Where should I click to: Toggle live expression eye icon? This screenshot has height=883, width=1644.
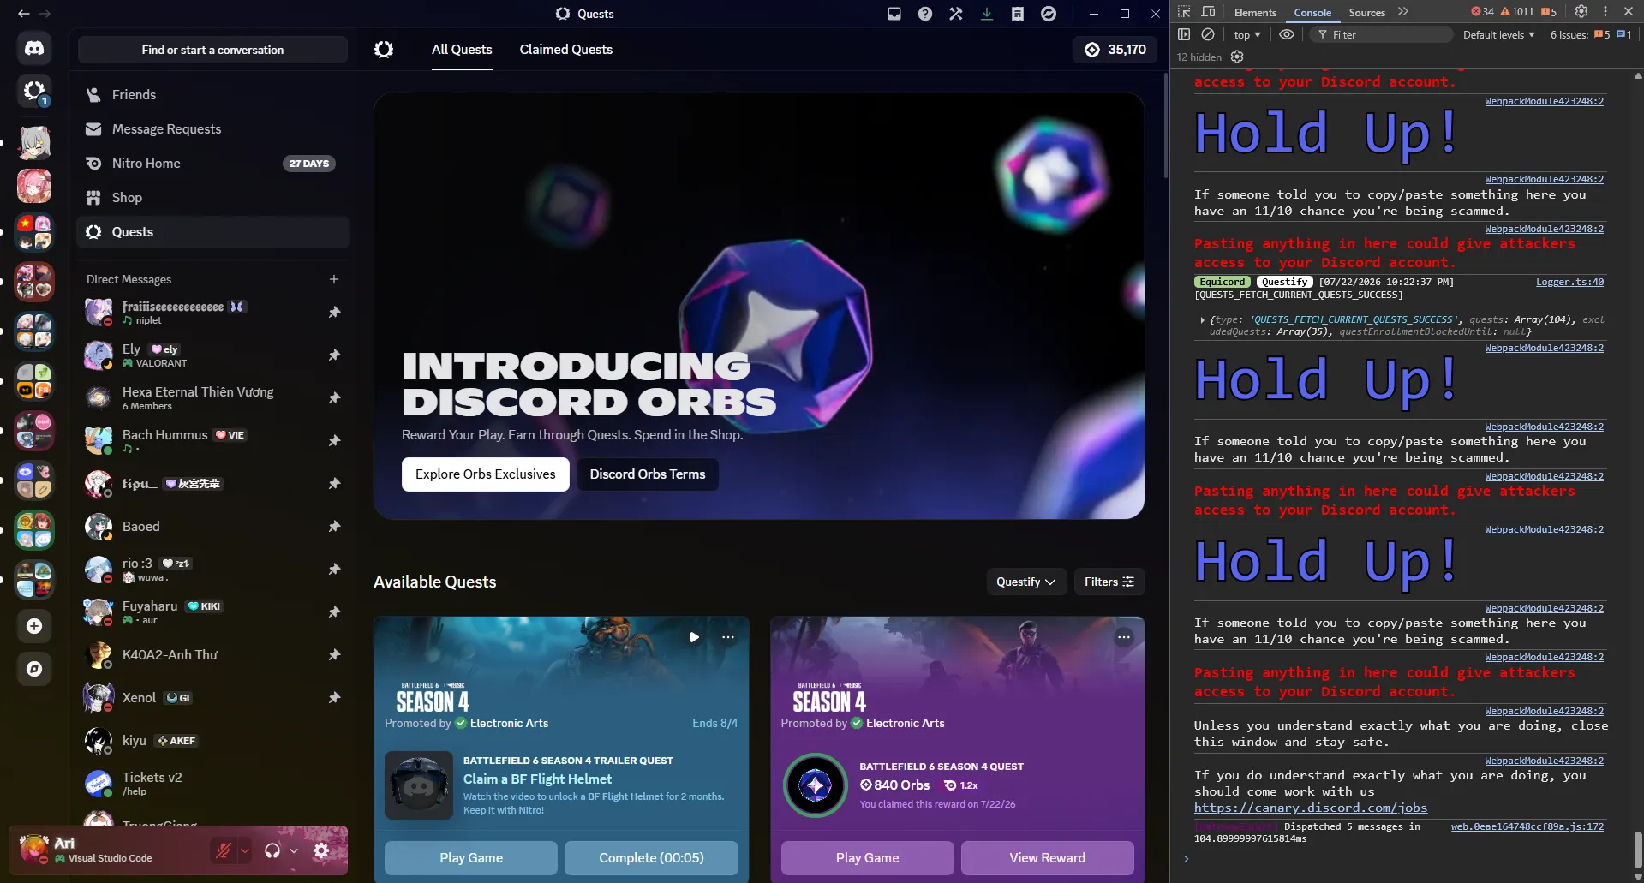pyautogui.click(x=1287, y=34)
